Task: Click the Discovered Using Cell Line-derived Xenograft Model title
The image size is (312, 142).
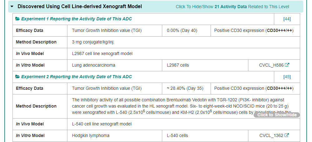Action: [80, 6]
